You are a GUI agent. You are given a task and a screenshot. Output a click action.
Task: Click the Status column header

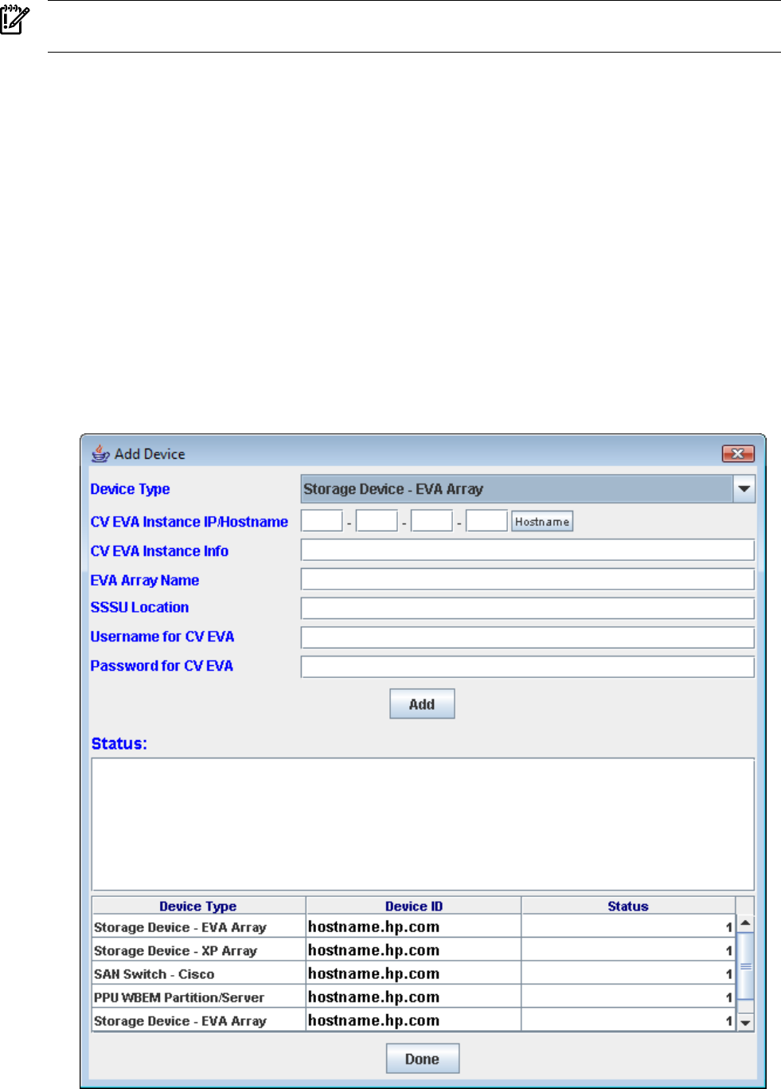pyautogui.click(x=628, y=906)
